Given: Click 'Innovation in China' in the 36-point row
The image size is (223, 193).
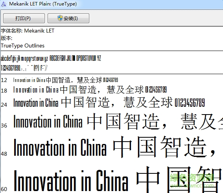Looking at the screenshot, I should click(48, 121).
